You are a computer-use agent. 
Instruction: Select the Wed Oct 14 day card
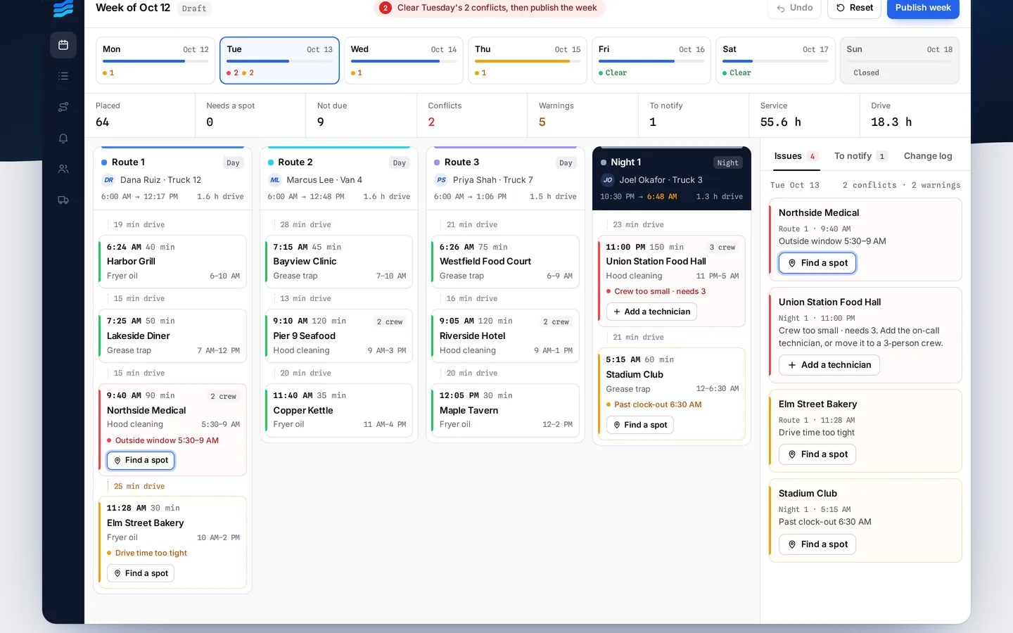point(404,60)
